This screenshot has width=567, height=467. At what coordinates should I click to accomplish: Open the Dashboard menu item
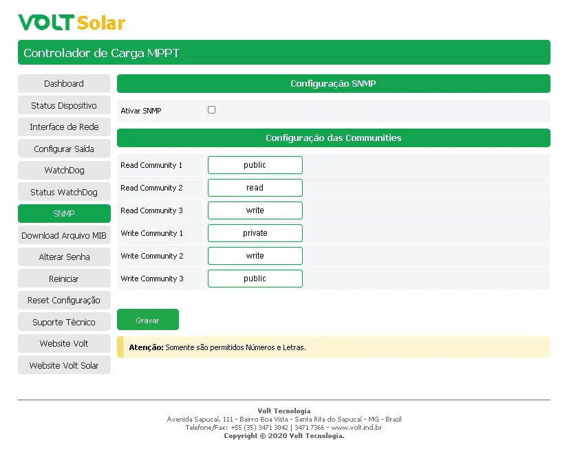click(64, 83)
